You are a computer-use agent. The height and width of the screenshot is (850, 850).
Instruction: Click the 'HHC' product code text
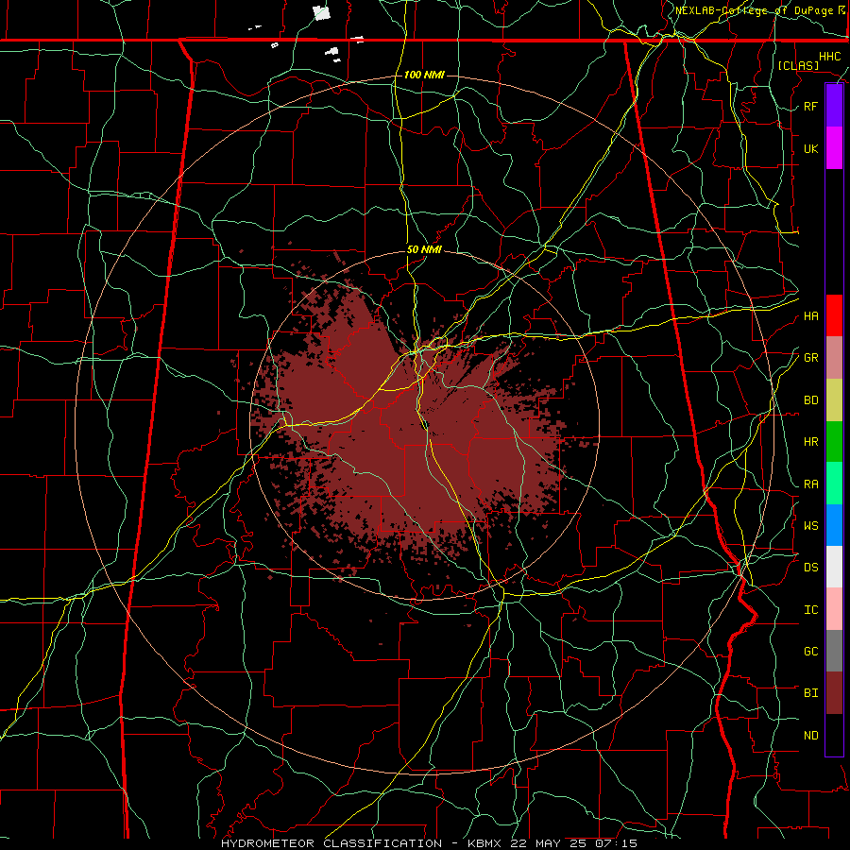click(x=829, y=57)
